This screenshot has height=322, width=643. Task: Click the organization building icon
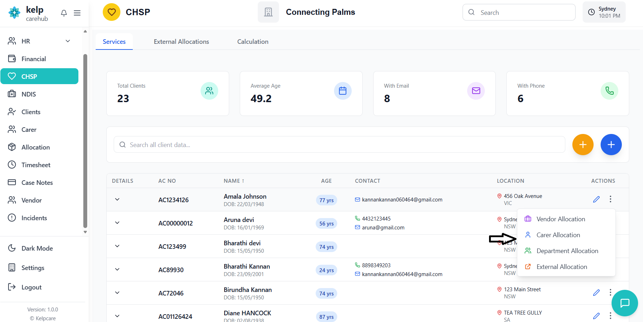coord(268,12)
